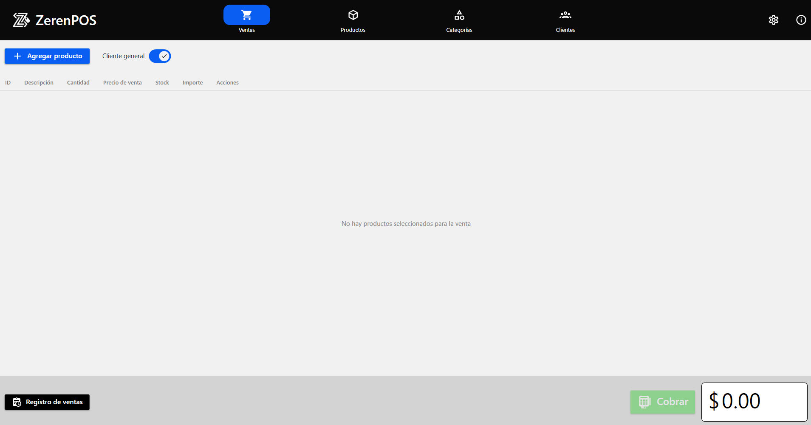Click the ZerenPOS logo

(21, 20)
